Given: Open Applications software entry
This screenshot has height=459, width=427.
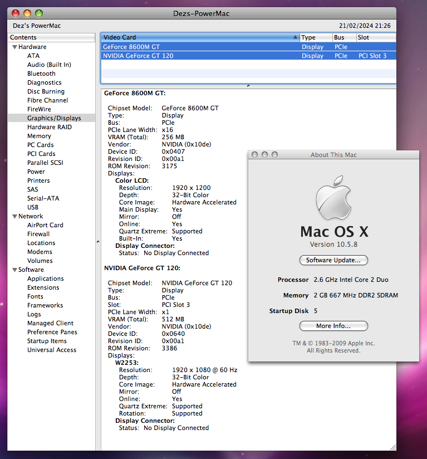Looking at the screenshot, I should click(46, 279).
